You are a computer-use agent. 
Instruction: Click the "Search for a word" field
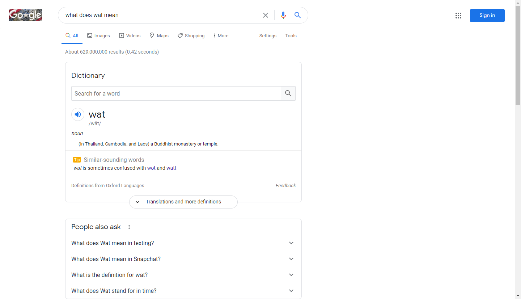click(176, 93)
